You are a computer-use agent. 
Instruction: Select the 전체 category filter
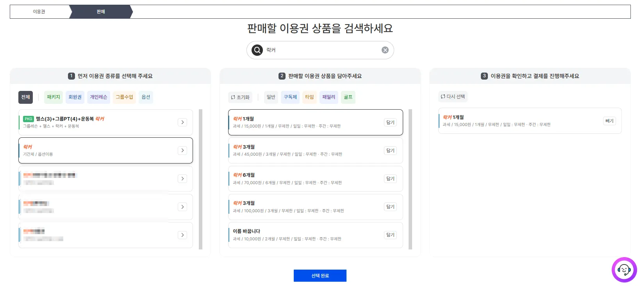(x=25, y=97)
